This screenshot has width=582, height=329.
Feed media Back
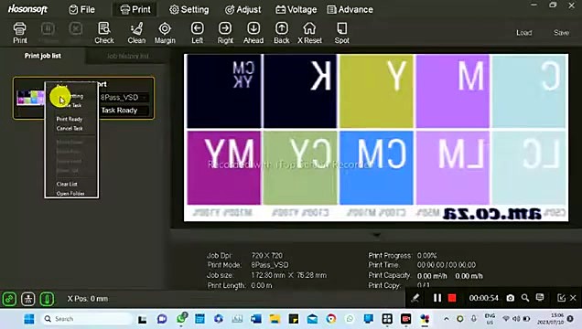coord(282,33)
